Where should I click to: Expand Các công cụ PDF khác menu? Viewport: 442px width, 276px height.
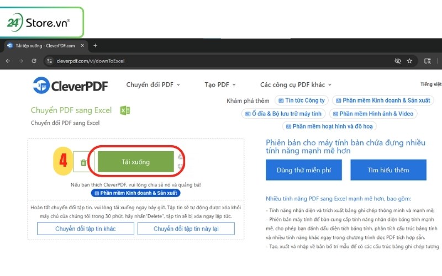[296, 84]
